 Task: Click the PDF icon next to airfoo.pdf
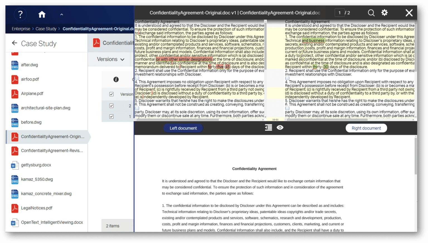click(x=15, y=79)
